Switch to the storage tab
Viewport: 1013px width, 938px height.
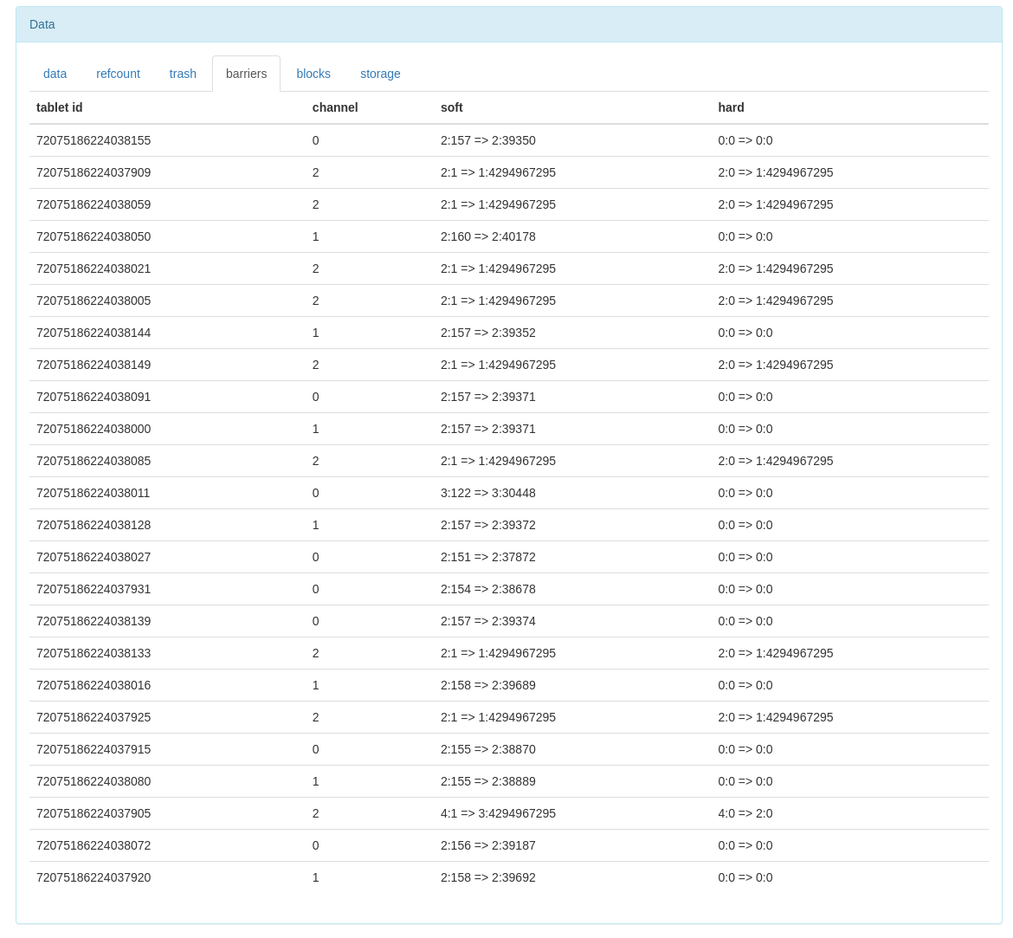pos(380,74)
